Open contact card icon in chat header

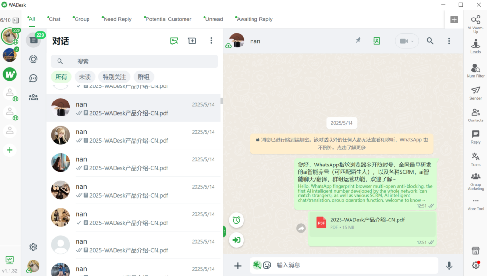pos(377,41)
